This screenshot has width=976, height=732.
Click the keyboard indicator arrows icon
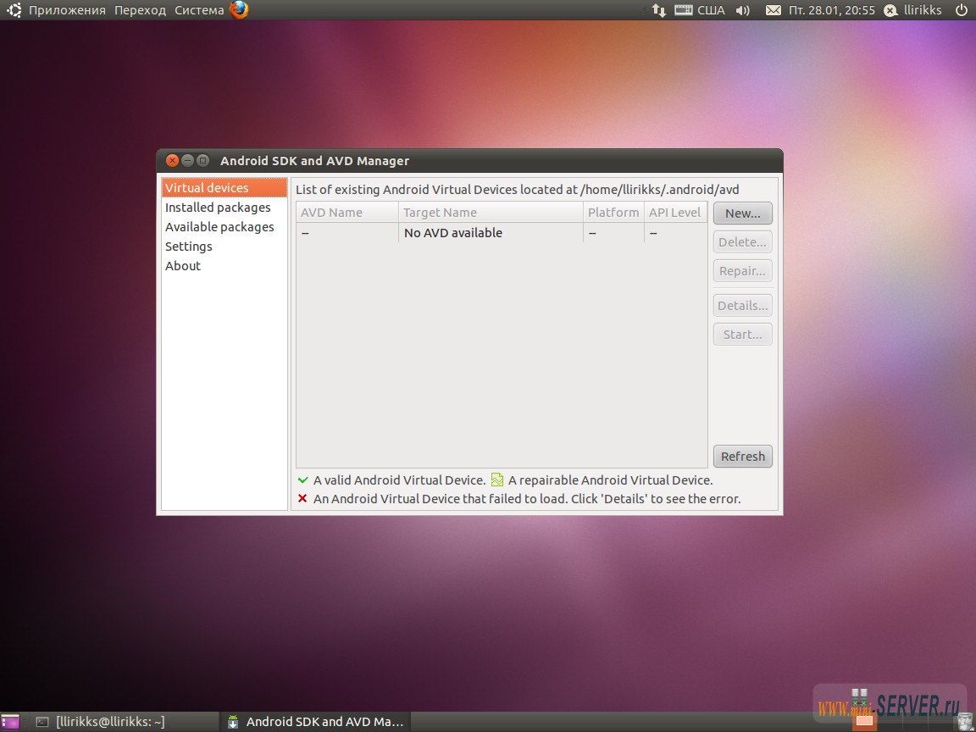coord(659,10)
